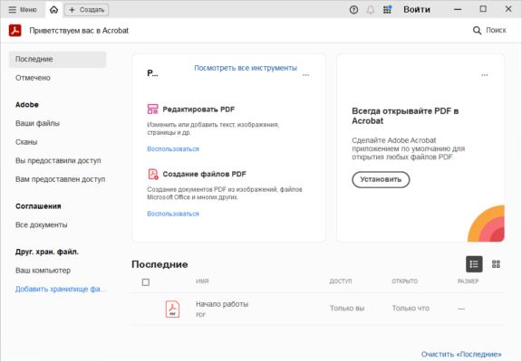522x362 pixels.
Task: Open tools card three-dots menu
Action: (x=305, y=75)
